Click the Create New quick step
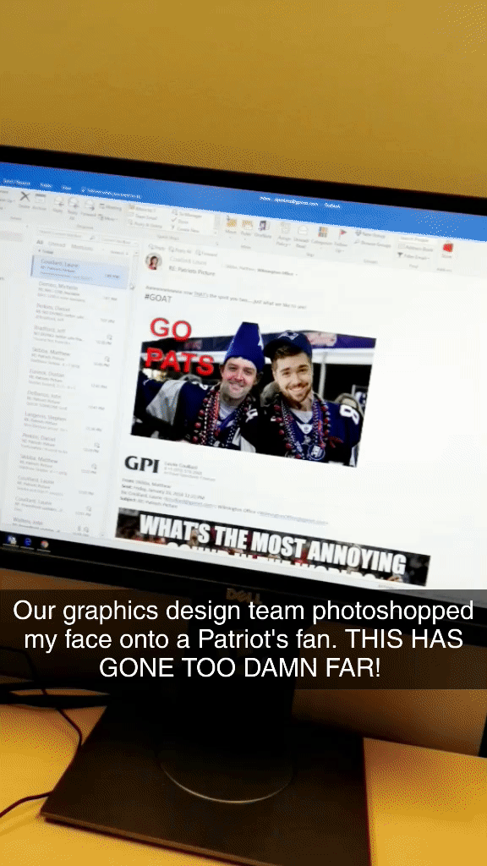Image resolution: width=487 pixels, height=866 pixels. [x=185, y=227]
